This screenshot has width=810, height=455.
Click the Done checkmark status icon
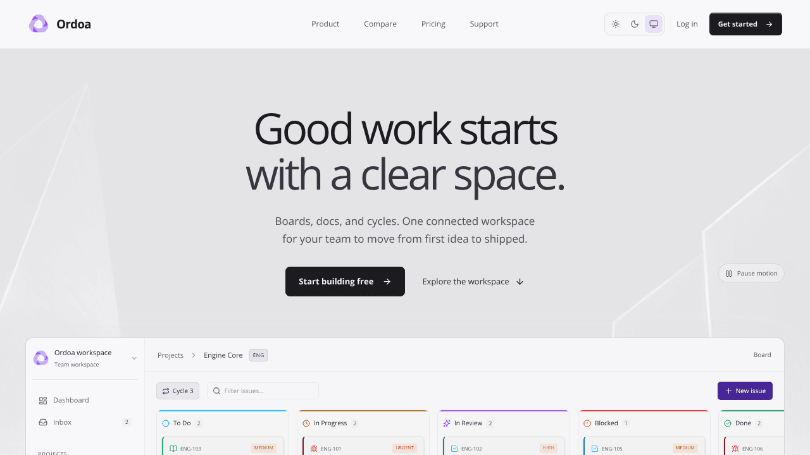(728, 423)
